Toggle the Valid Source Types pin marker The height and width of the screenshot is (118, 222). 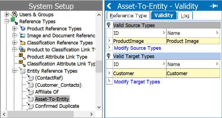coord(109,25)
